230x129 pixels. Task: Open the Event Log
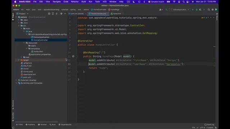(209, 125)
